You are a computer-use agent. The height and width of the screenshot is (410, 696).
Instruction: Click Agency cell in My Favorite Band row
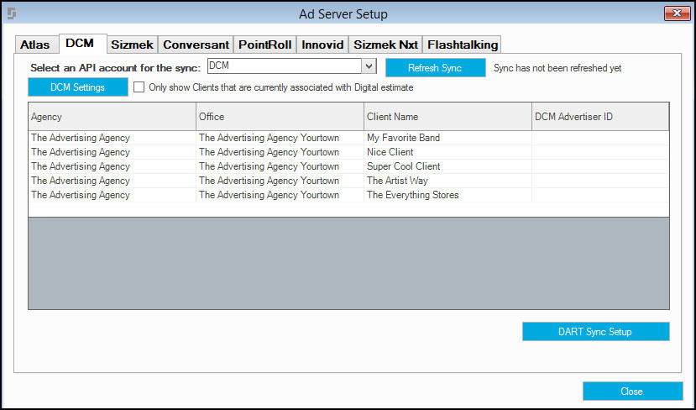112,138
